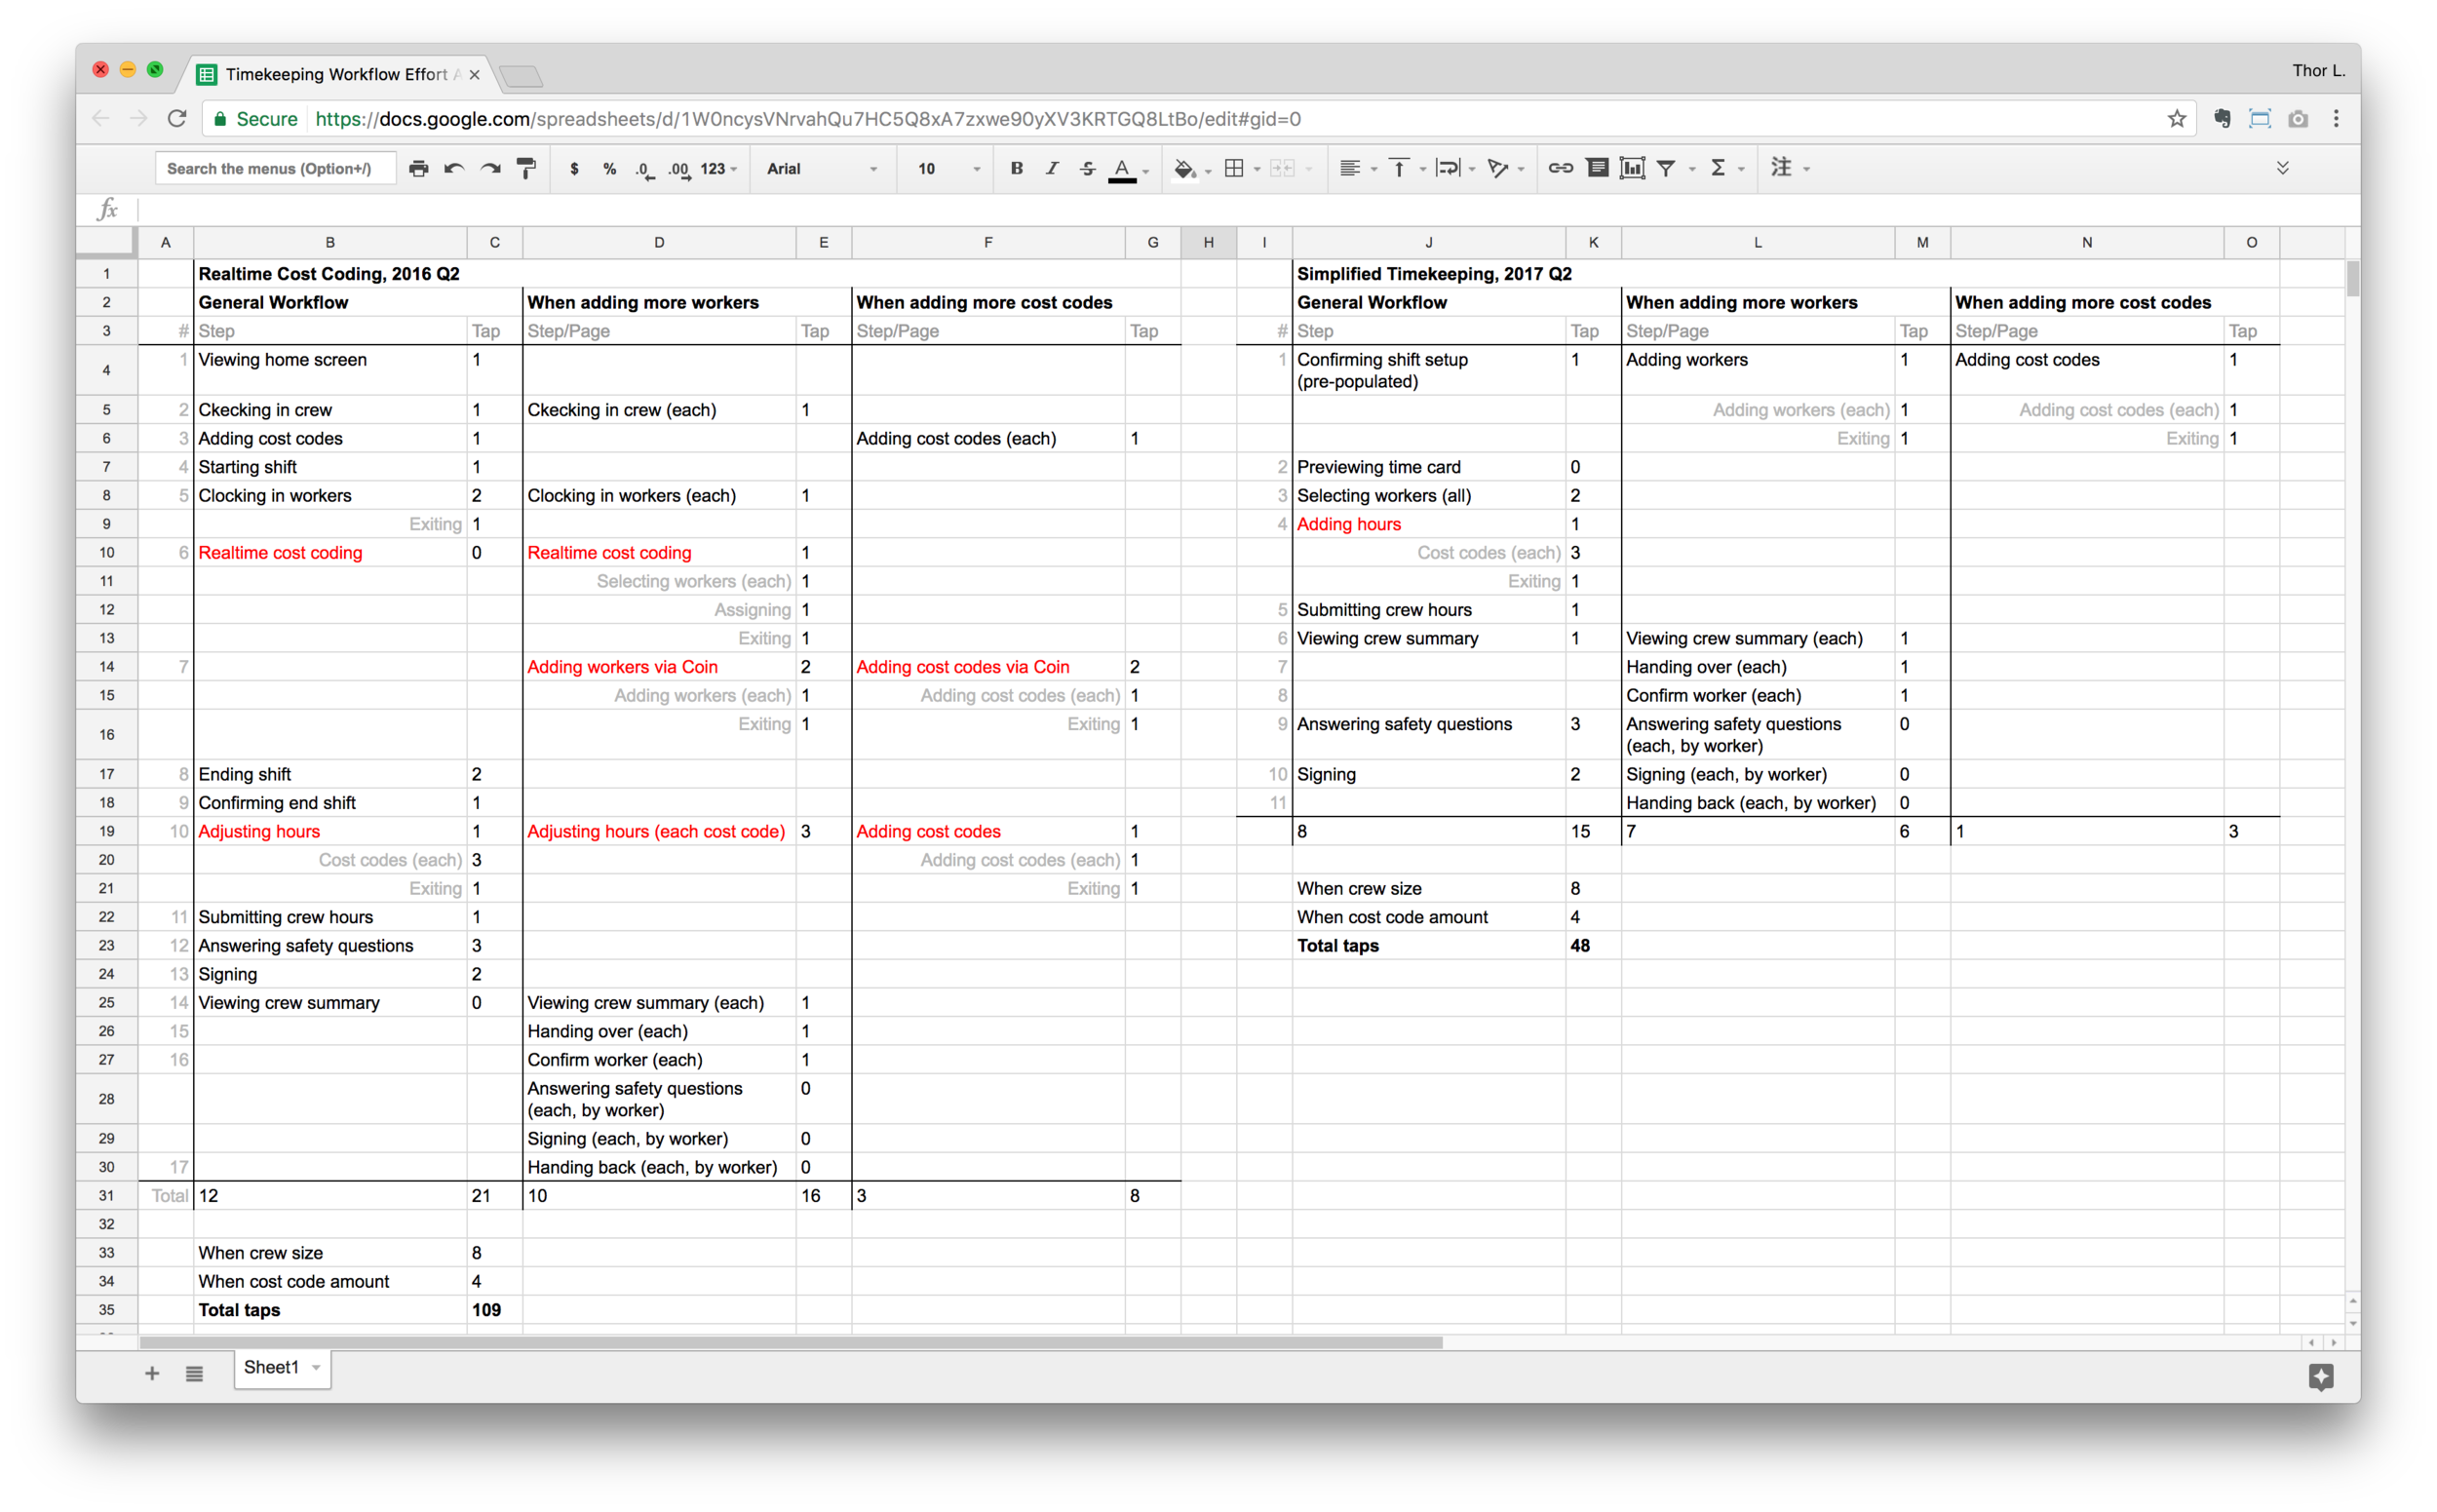Image resolution: width=2437 pixels, height=1512 pixels.
Task: Select red Adding hours cell
Action: 1428,524
